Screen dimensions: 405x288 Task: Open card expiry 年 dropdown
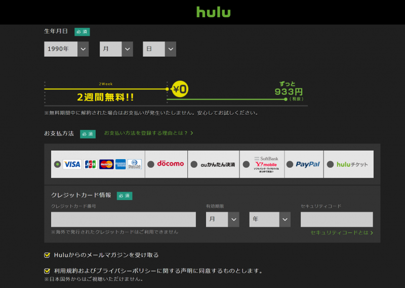click(x=270, y=219)
